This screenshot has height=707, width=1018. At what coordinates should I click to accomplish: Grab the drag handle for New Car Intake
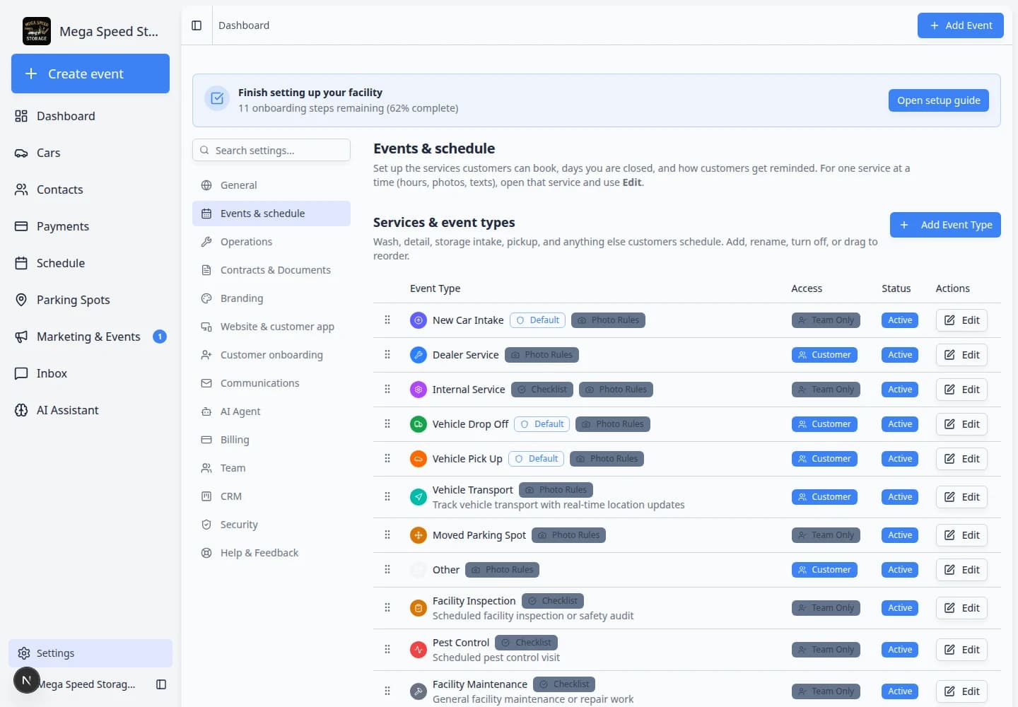(x=387, y=320)
